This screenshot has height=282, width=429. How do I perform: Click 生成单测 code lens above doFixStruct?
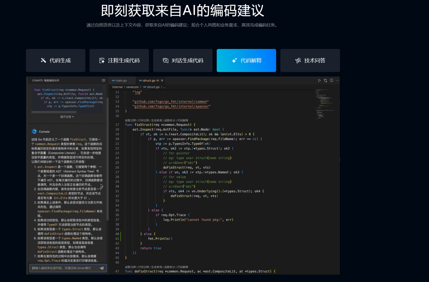[x=157, y=267]
